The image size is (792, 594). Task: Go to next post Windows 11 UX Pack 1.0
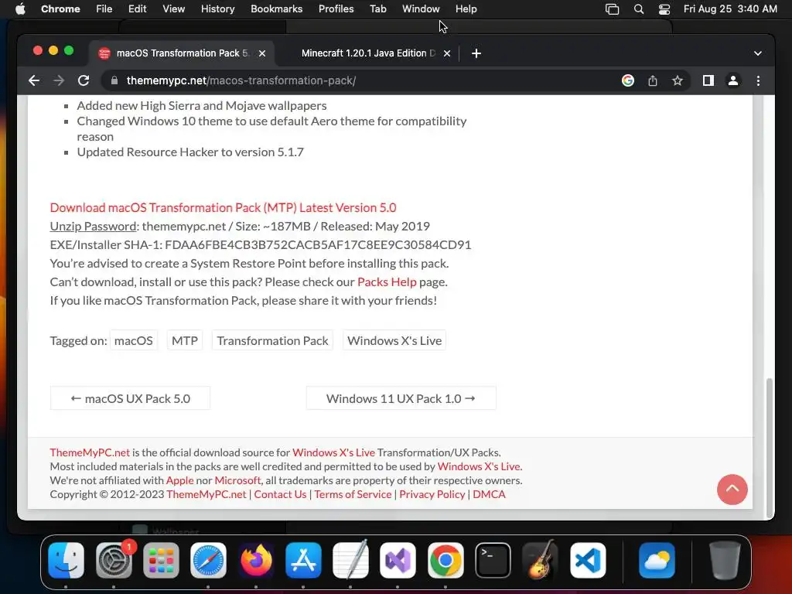pos(401,398)
